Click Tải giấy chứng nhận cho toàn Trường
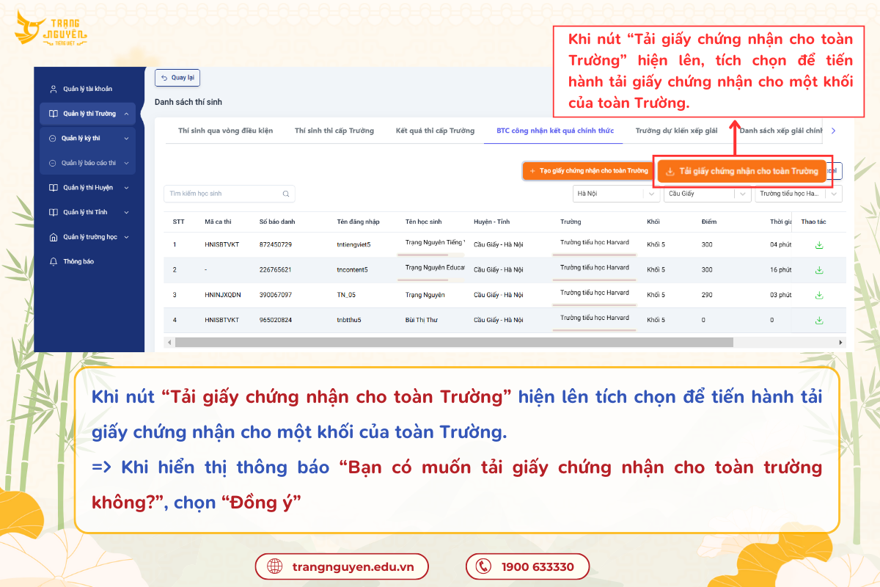880x587 pixels. coord(741,171)
